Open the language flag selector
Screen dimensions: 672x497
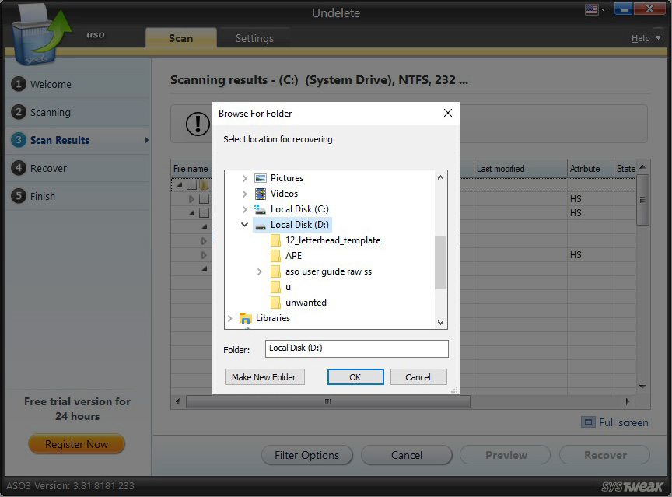click(593, 9)
